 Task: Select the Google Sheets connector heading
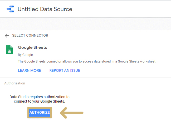[32, 47]
